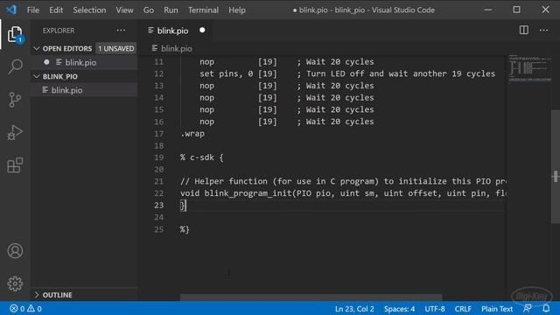
Task: Click the vertical scrollbar of the editor
Action: (556, 167)
